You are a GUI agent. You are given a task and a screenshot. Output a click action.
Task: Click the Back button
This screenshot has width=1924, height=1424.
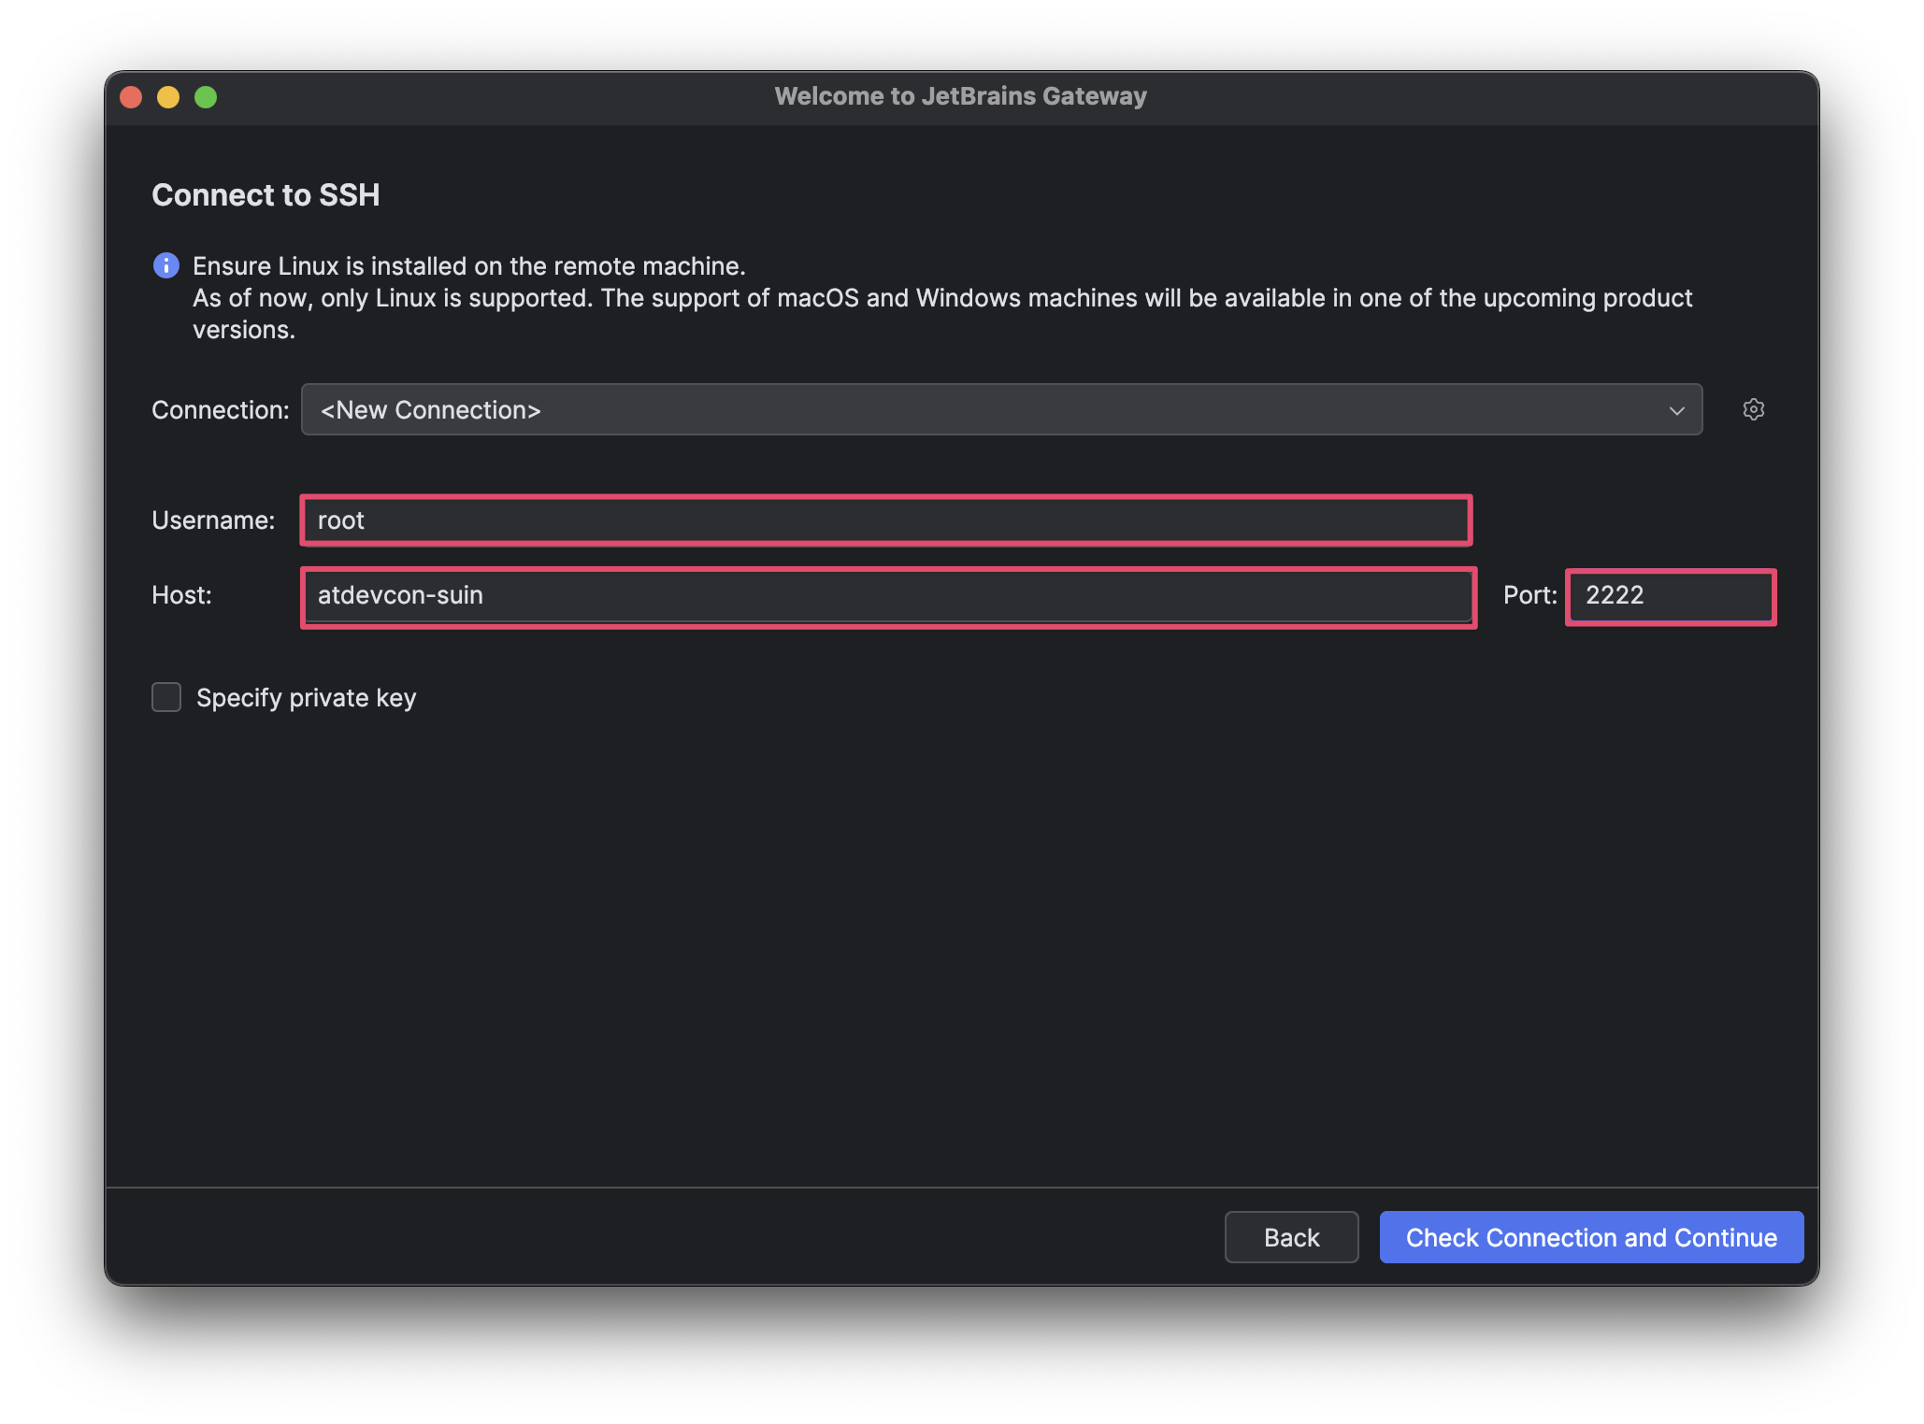tap(1291, 1236)
